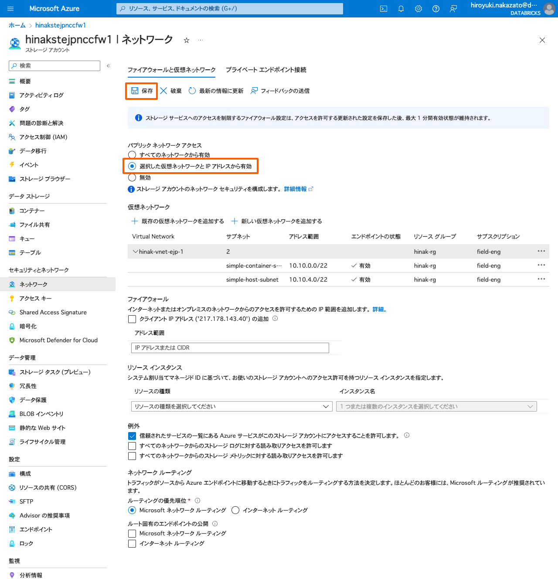Click the Save button
Screen dimensions: 558x579
(142, 91)
